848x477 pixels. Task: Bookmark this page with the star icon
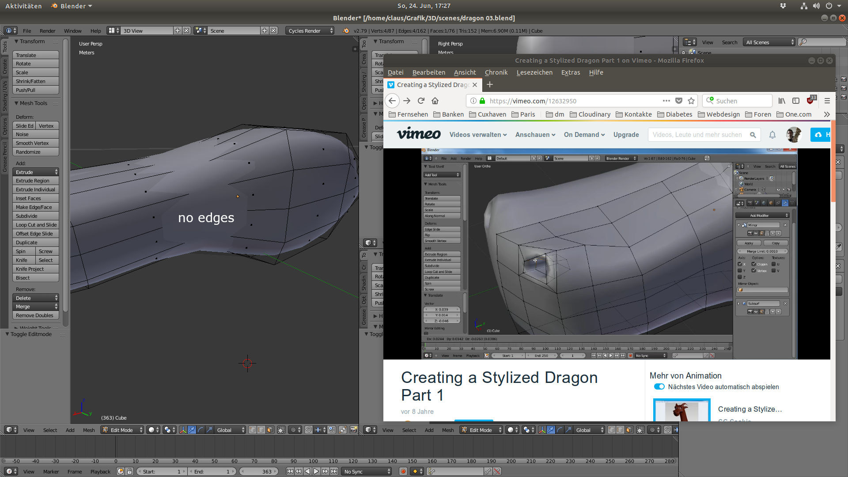pos(691,101)
